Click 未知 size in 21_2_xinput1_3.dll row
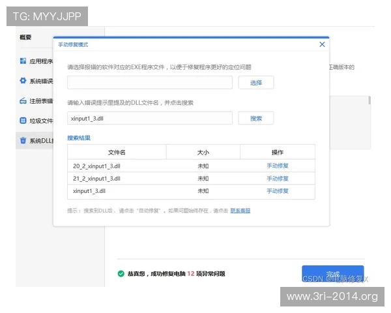Image resolution: width=391 pixels, height=313 pixels. click(203, 179)
